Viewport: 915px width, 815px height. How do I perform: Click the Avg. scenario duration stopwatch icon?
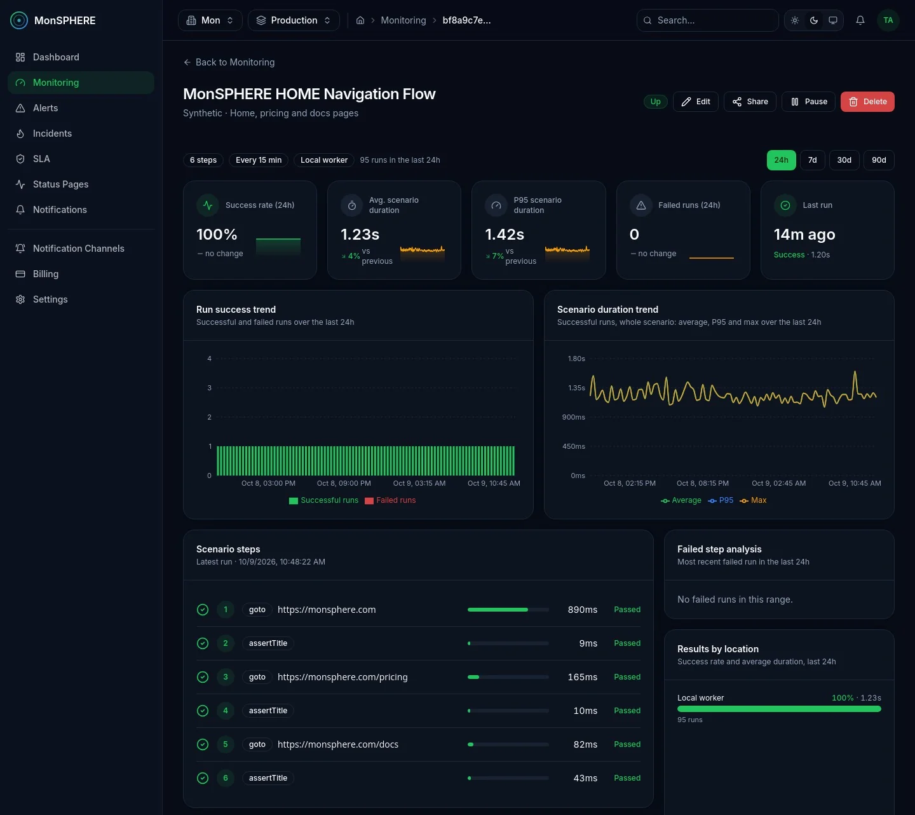coord(351,205)
